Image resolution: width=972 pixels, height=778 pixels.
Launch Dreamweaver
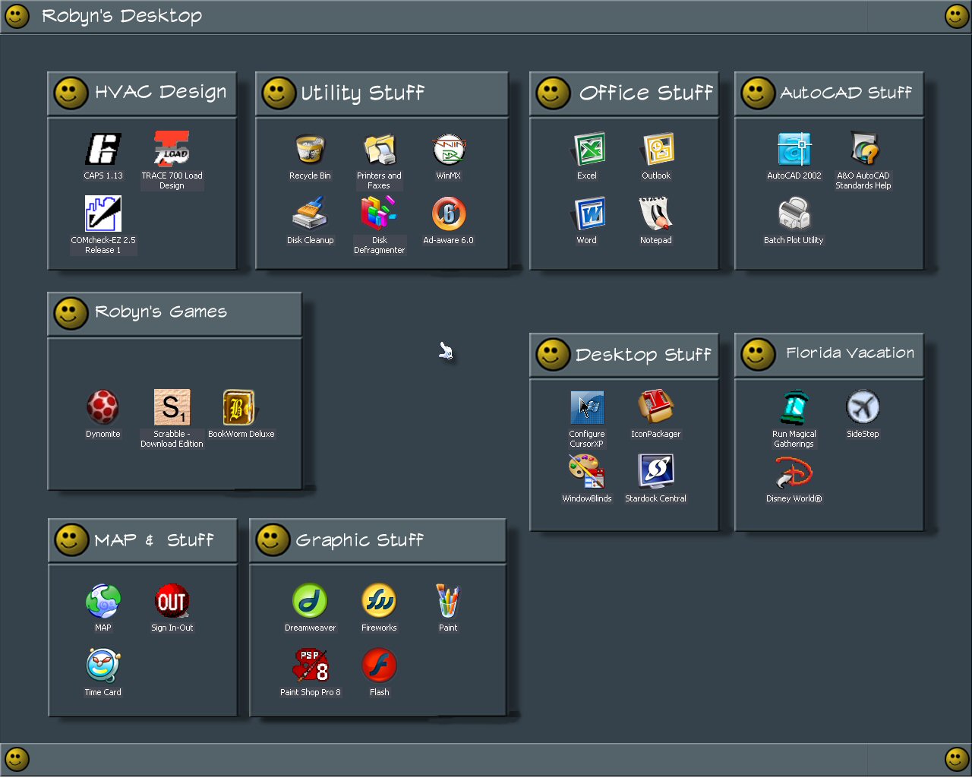tap(310, 601)
